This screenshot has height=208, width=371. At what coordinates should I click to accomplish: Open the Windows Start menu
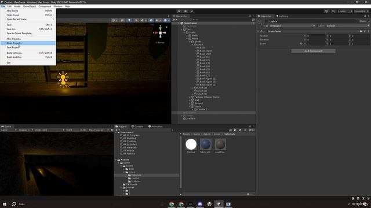click(5, 204)
